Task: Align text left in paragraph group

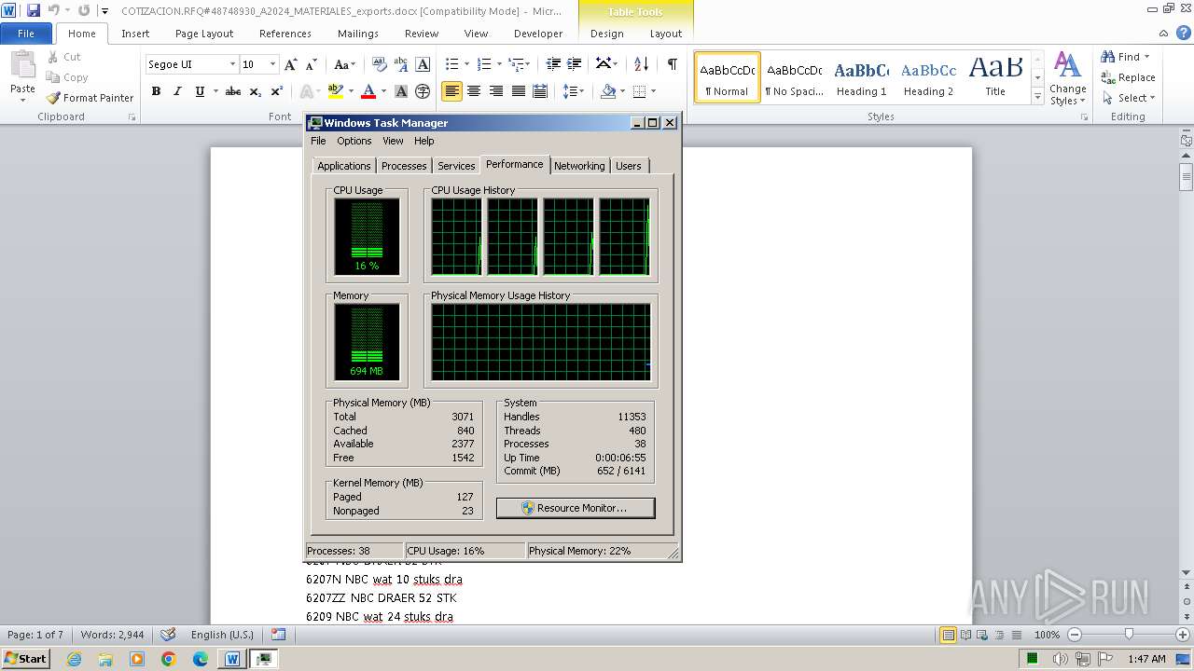Action: 452,91
